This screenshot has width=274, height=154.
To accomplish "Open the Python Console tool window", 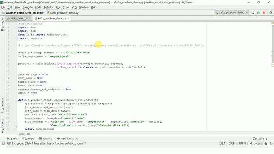I will (67, 139).
